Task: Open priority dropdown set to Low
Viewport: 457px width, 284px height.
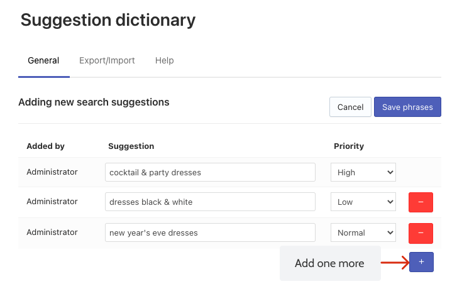Action: click(x=363, y=202)
